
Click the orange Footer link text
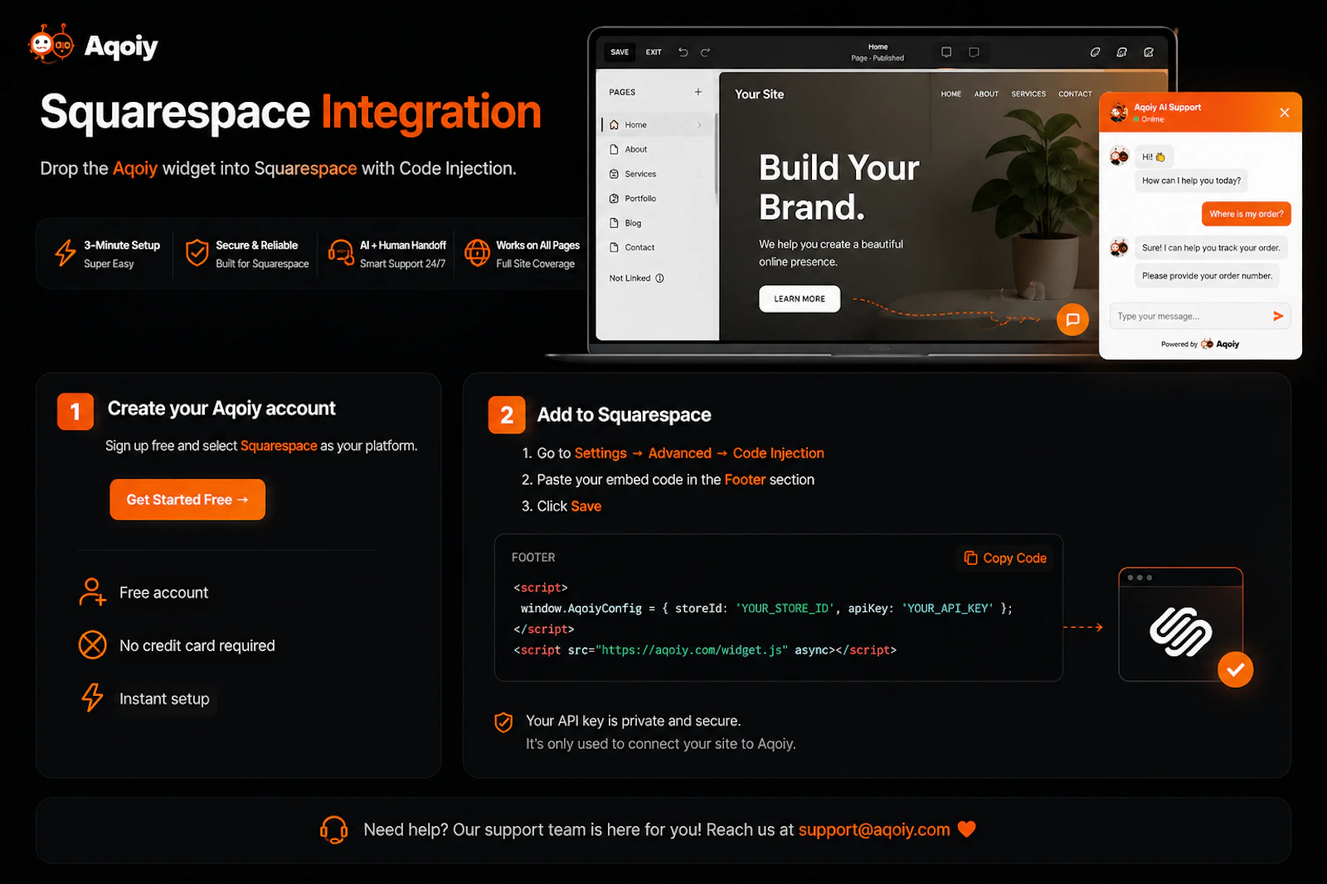point(745,480)
